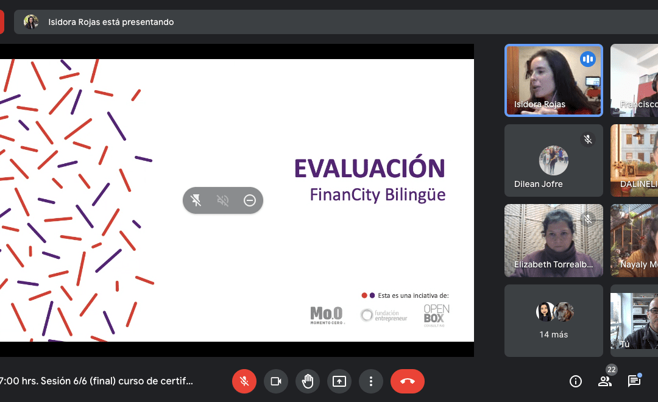Open the meeting details info icon
The image size is (658, 402).
pos(575,381)
